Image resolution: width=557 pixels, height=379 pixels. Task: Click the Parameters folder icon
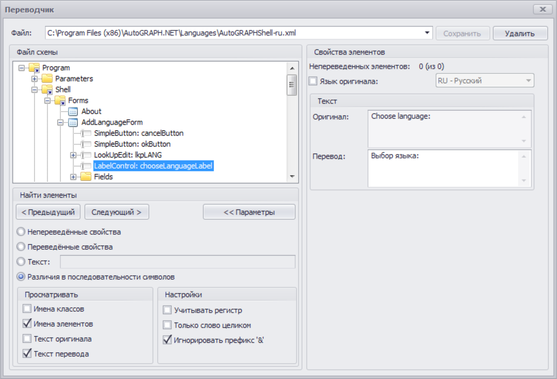coord(47,78)
